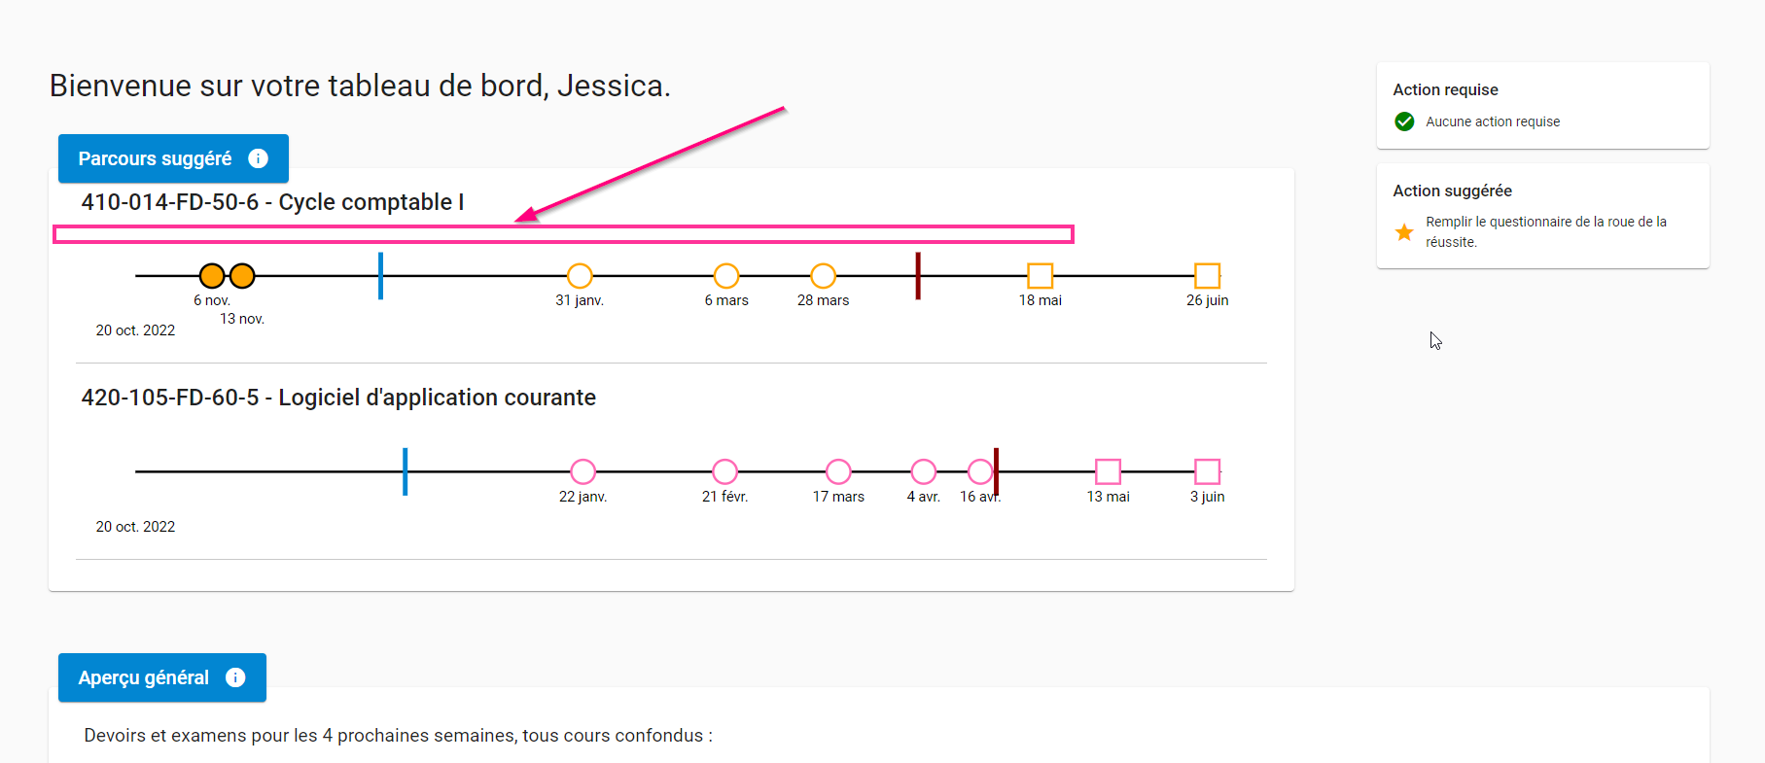Select the 26 juin square exam marker

(x=1207, y=276)
